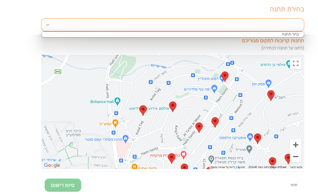Choose the בחר תחנה dropdown option
Image resolution: width=318 pixels, height=196 pixels.
(173, 34)
